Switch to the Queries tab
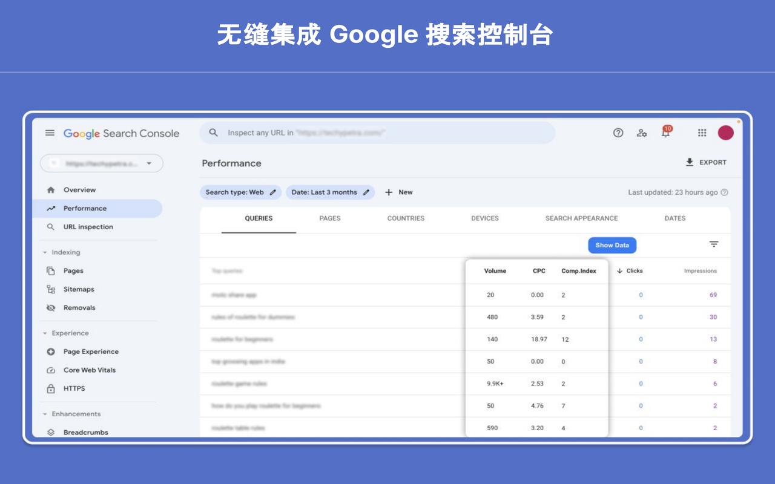This screenshot has width=775, height=484. coord(259,218)
